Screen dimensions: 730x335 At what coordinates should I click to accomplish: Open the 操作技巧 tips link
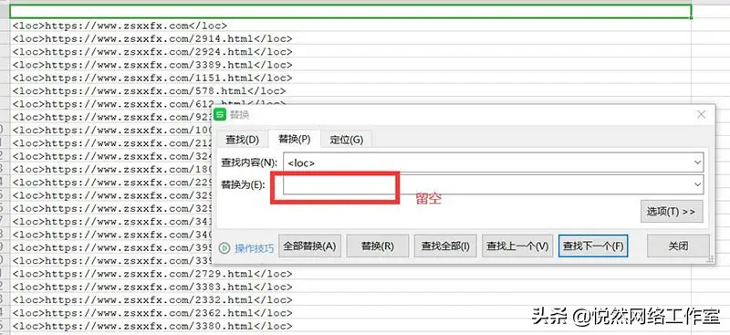255,248
